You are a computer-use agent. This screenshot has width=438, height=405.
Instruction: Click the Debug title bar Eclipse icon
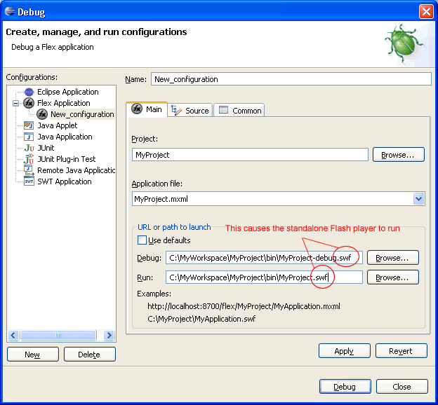pos(10,11)
